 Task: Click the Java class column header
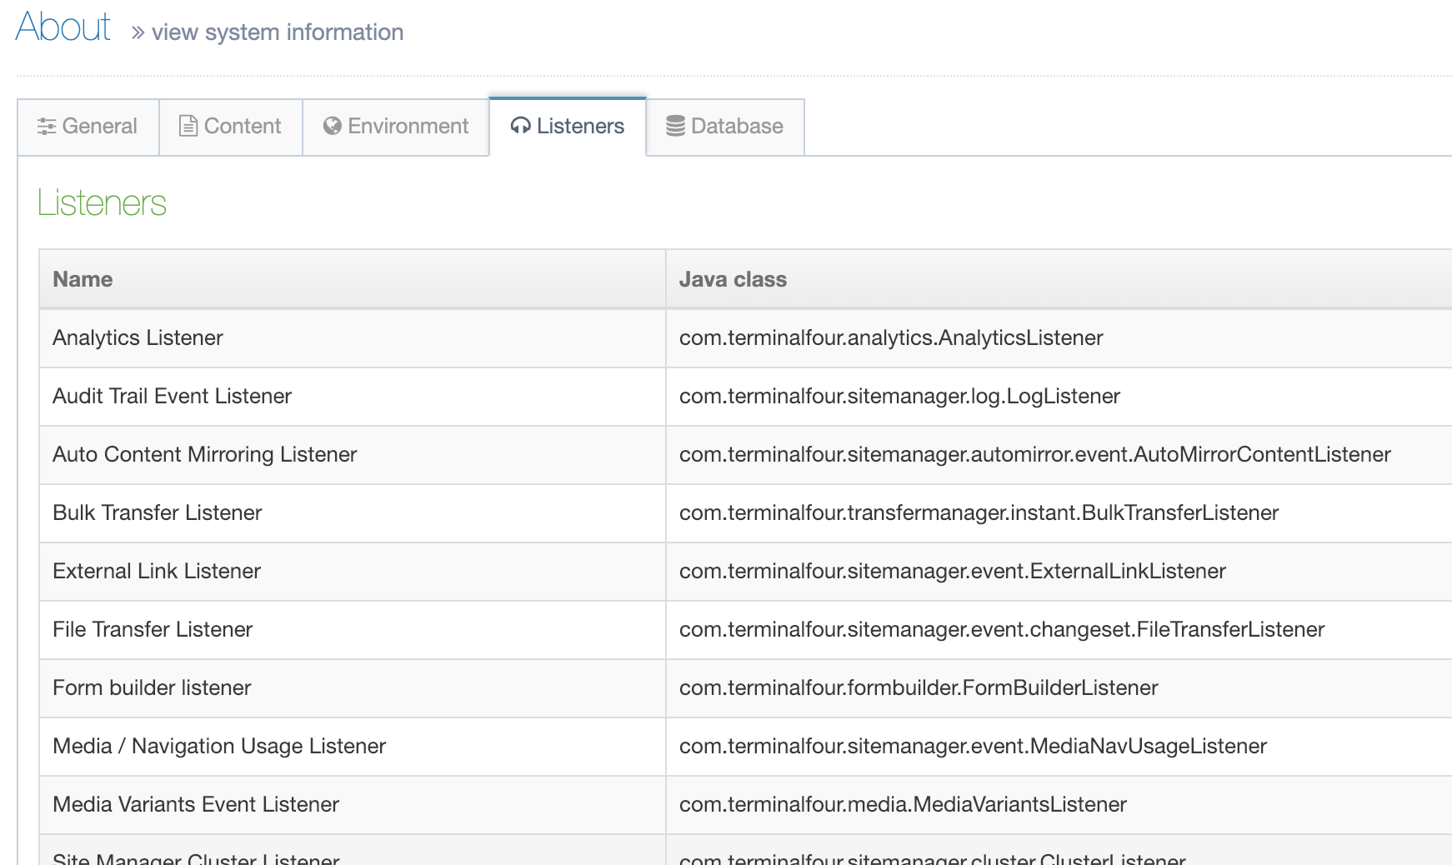click(x=733, y=279)
